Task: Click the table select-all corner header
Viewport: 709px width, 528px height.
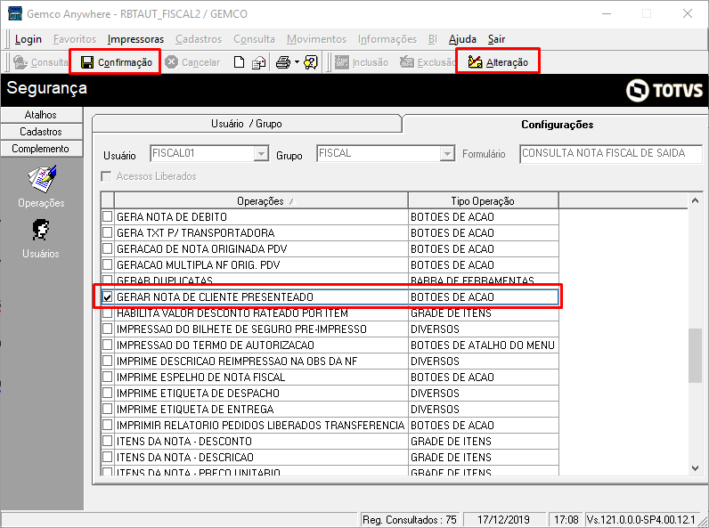Action: (108, 200)
